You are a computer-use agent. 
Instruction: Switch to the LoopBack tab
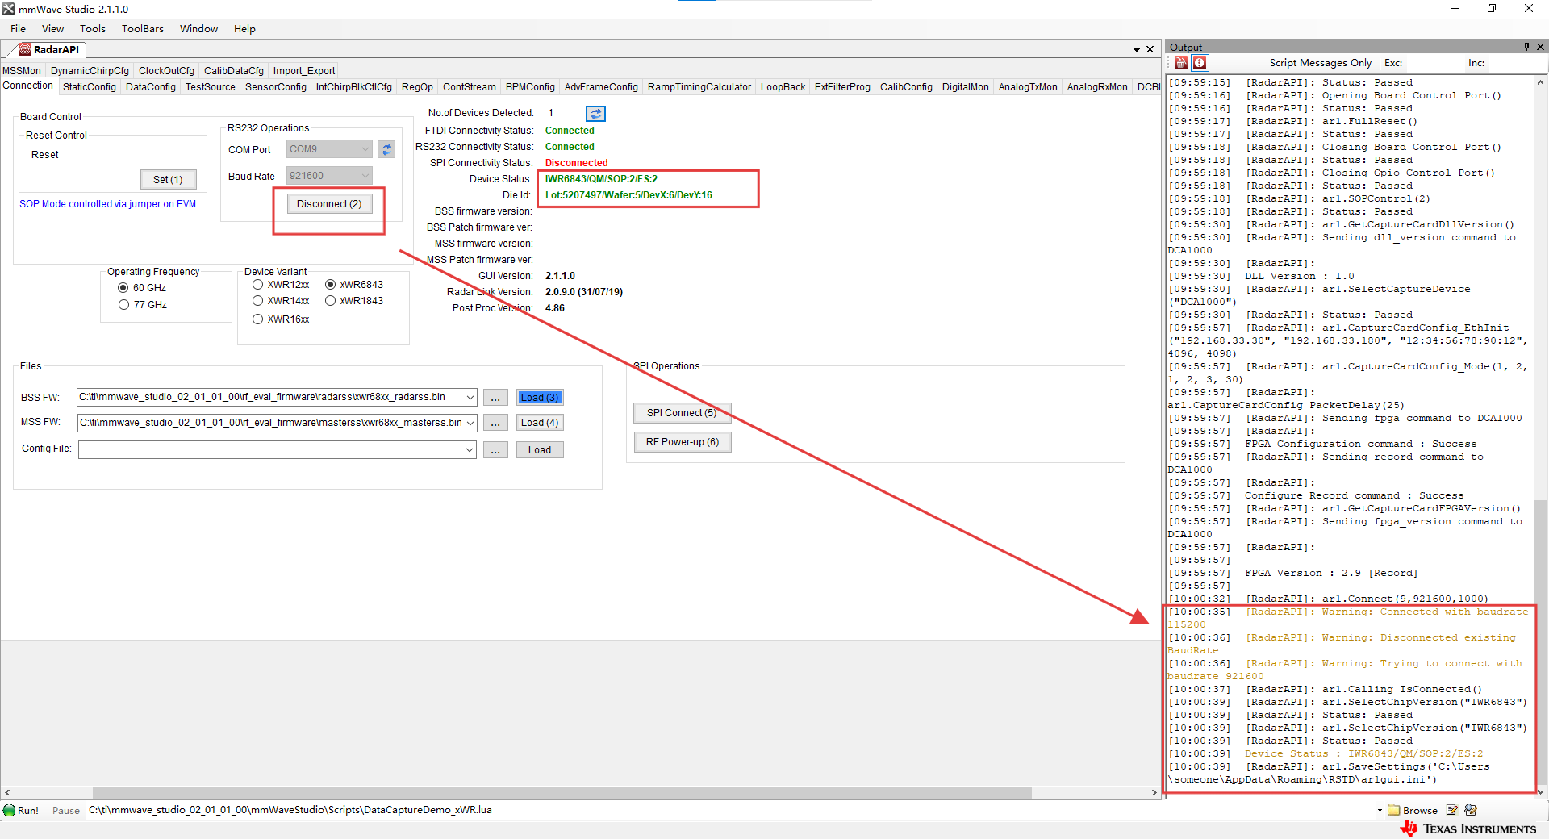point(783,87)
